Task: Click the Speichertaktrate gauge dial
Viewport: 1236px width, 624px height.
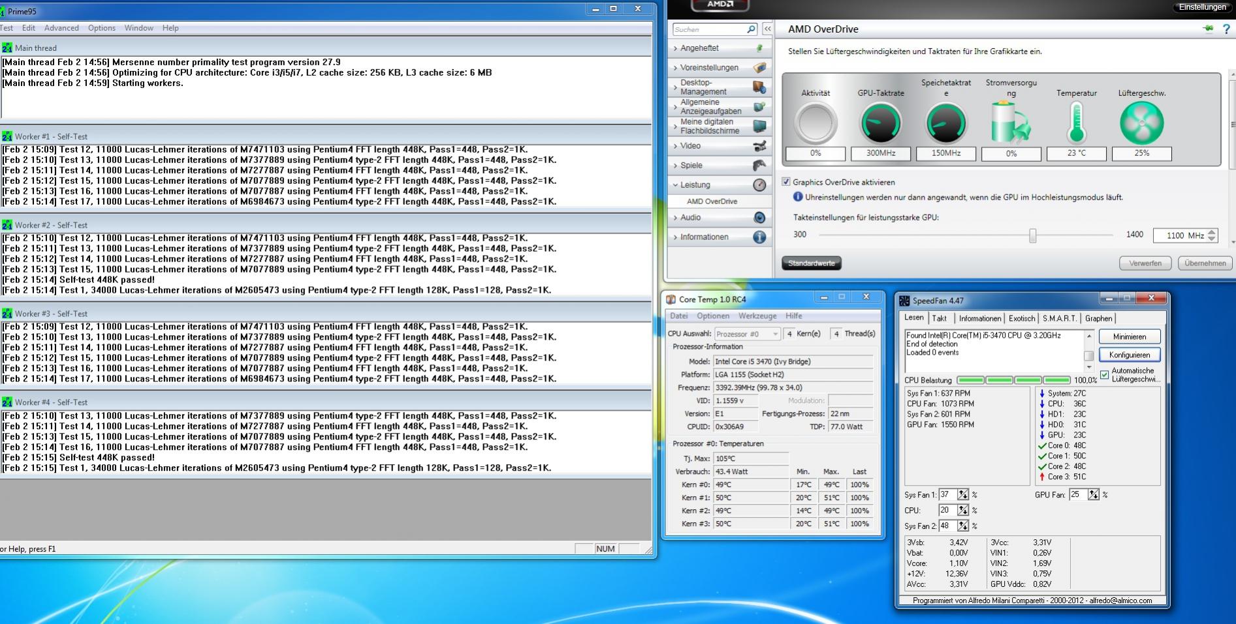Action: pos(946,123)
